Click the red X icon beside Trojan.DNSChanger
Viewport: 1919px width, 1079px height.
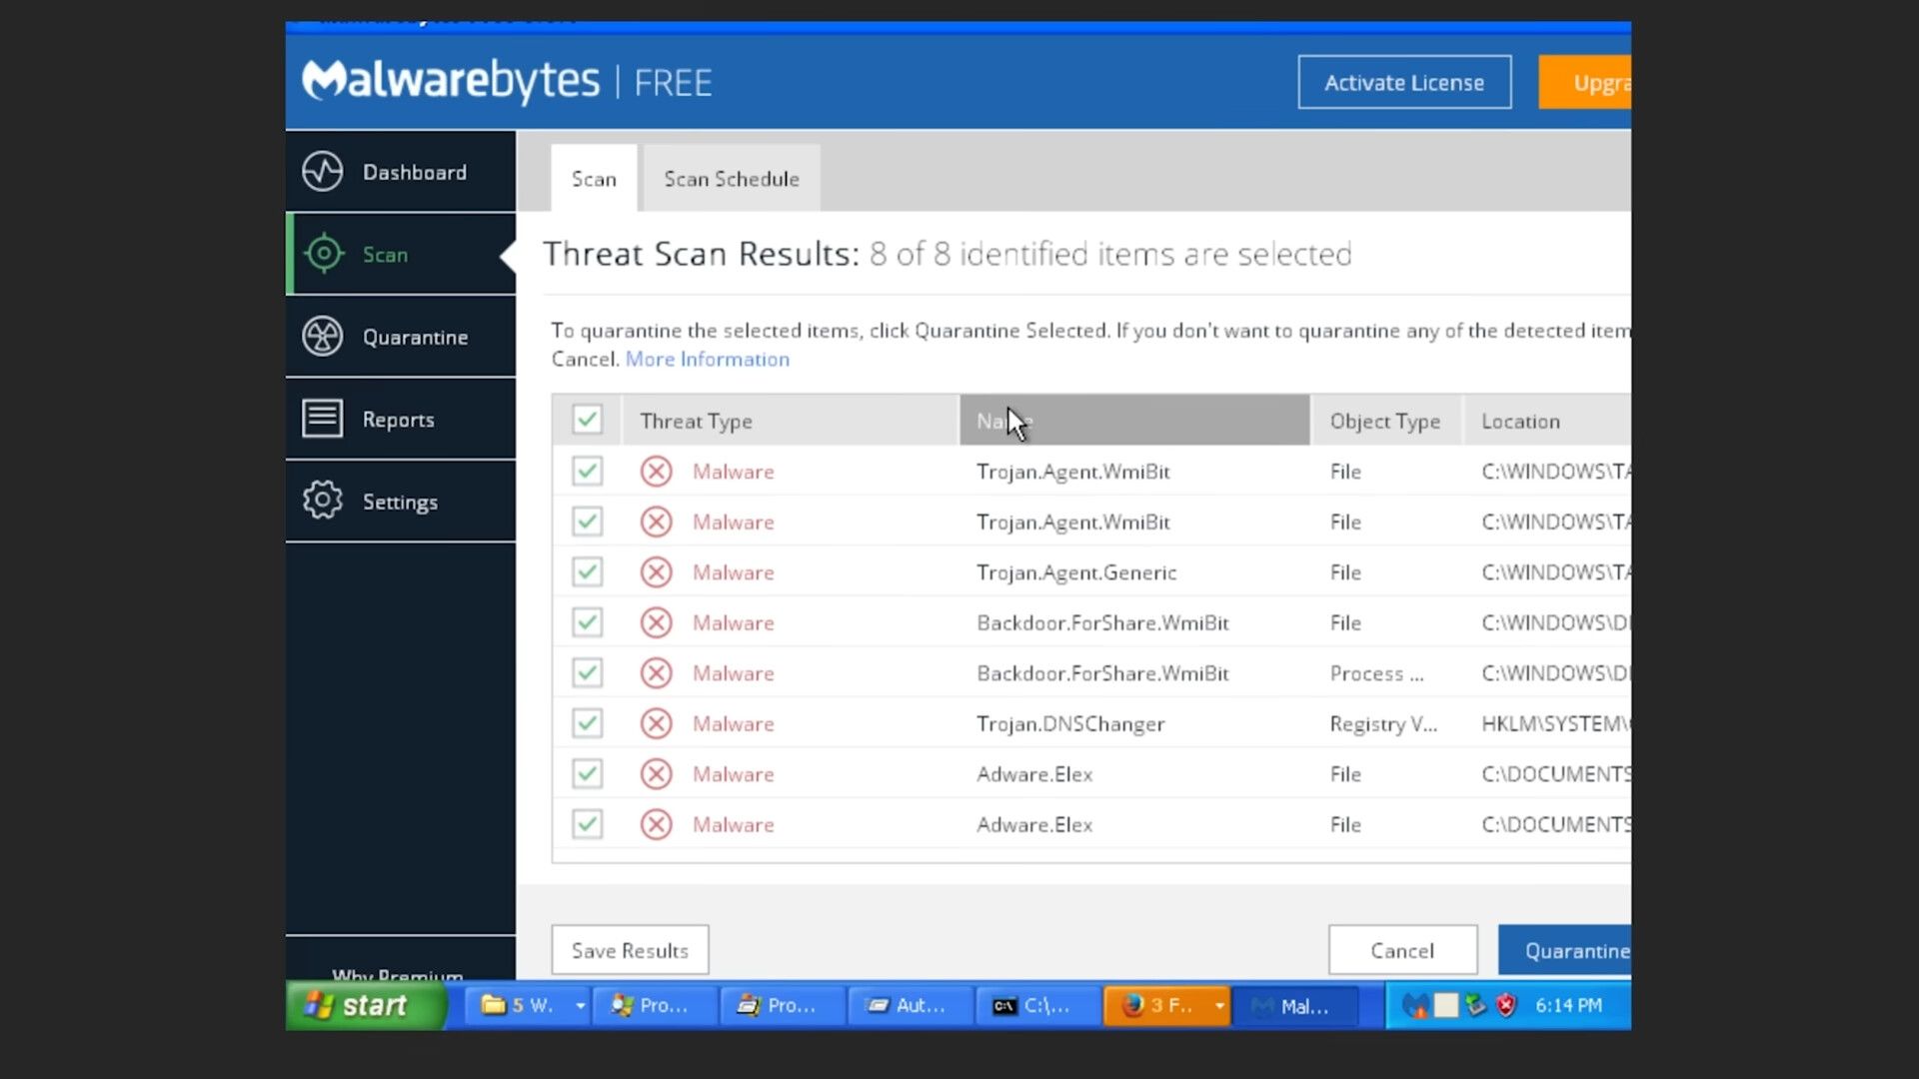pyautogui.click(x=656, y=723)
